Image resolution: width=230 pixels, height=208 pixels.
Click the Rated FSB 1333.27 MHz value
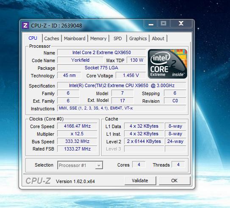[77, 149]
